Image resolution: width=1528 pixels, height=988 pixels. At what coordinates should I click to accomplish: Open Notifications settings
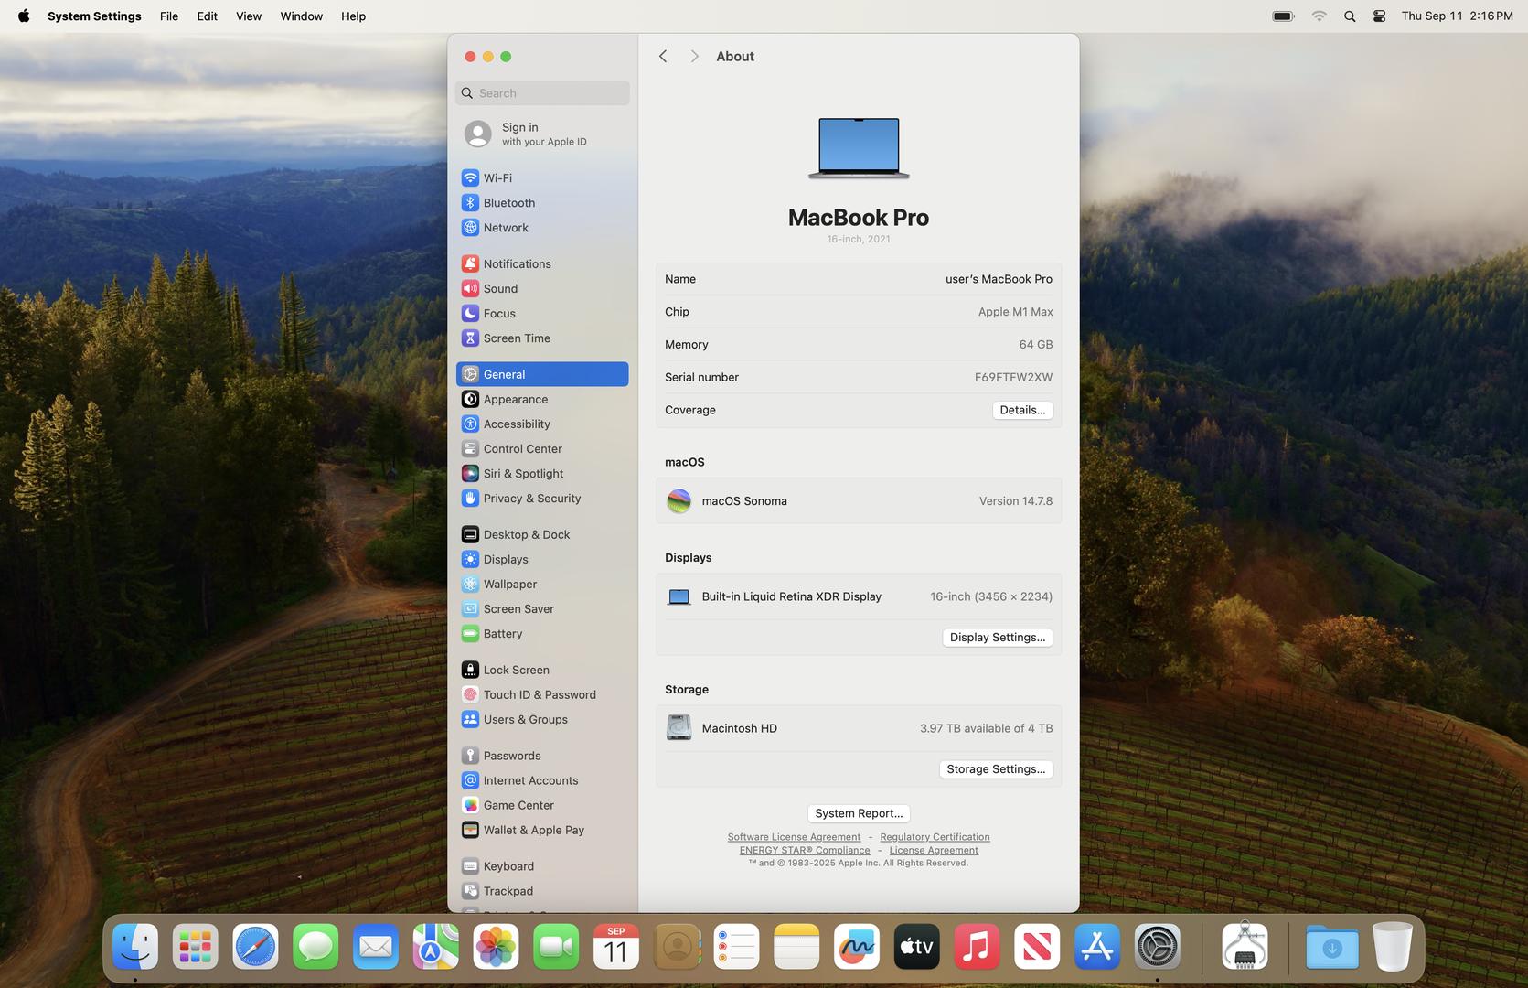(541, 263)
